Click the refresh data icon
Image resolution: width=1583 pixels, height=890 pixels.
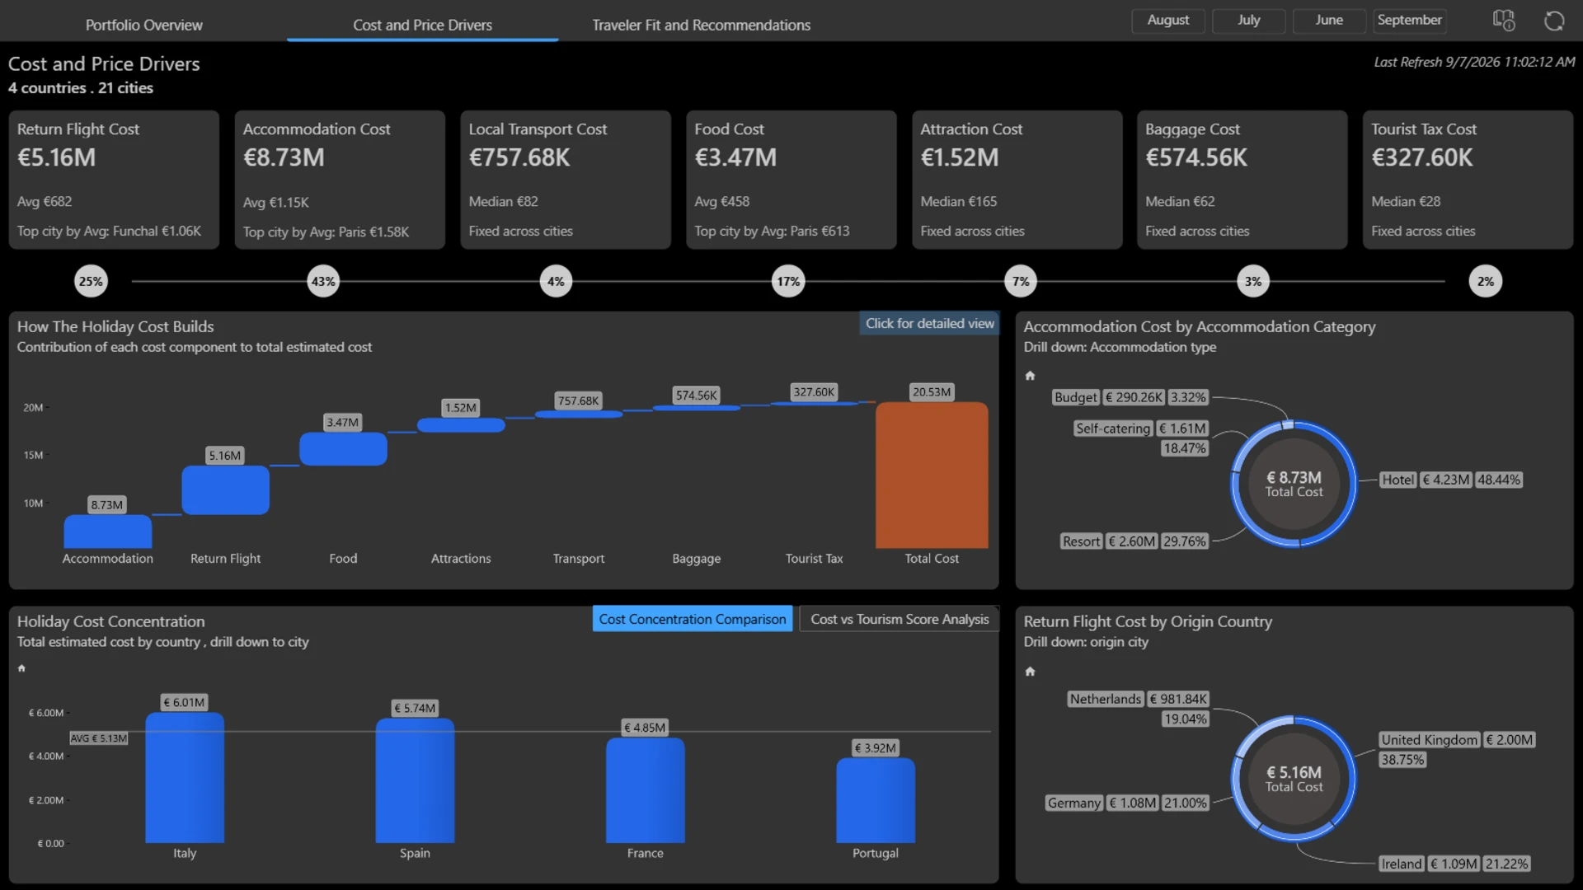[x=1554, y=21]
